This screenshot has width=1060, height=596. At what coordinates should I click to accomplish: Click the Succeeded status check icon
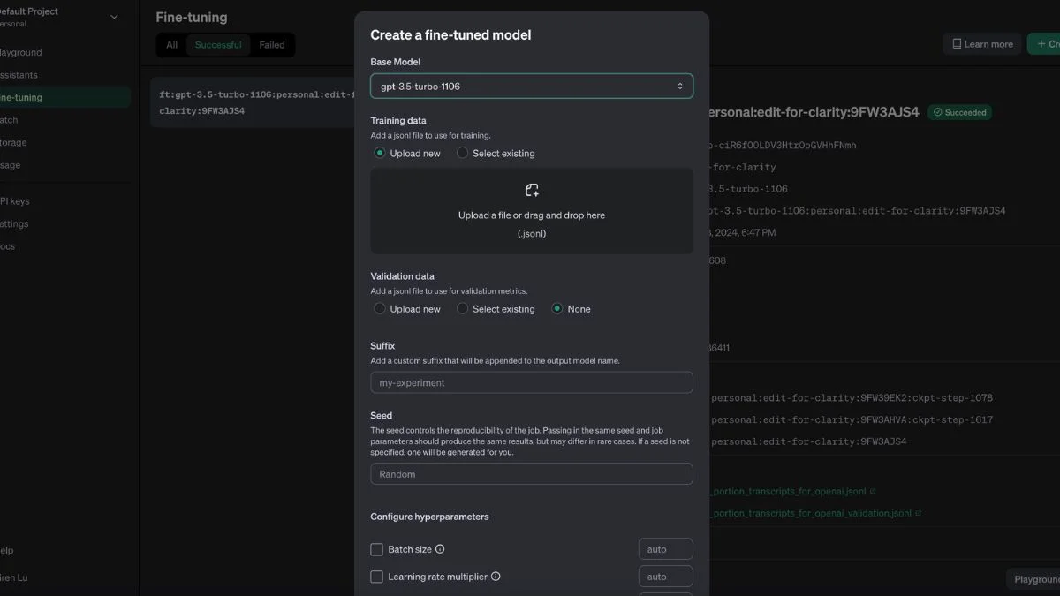click(937, 113)
